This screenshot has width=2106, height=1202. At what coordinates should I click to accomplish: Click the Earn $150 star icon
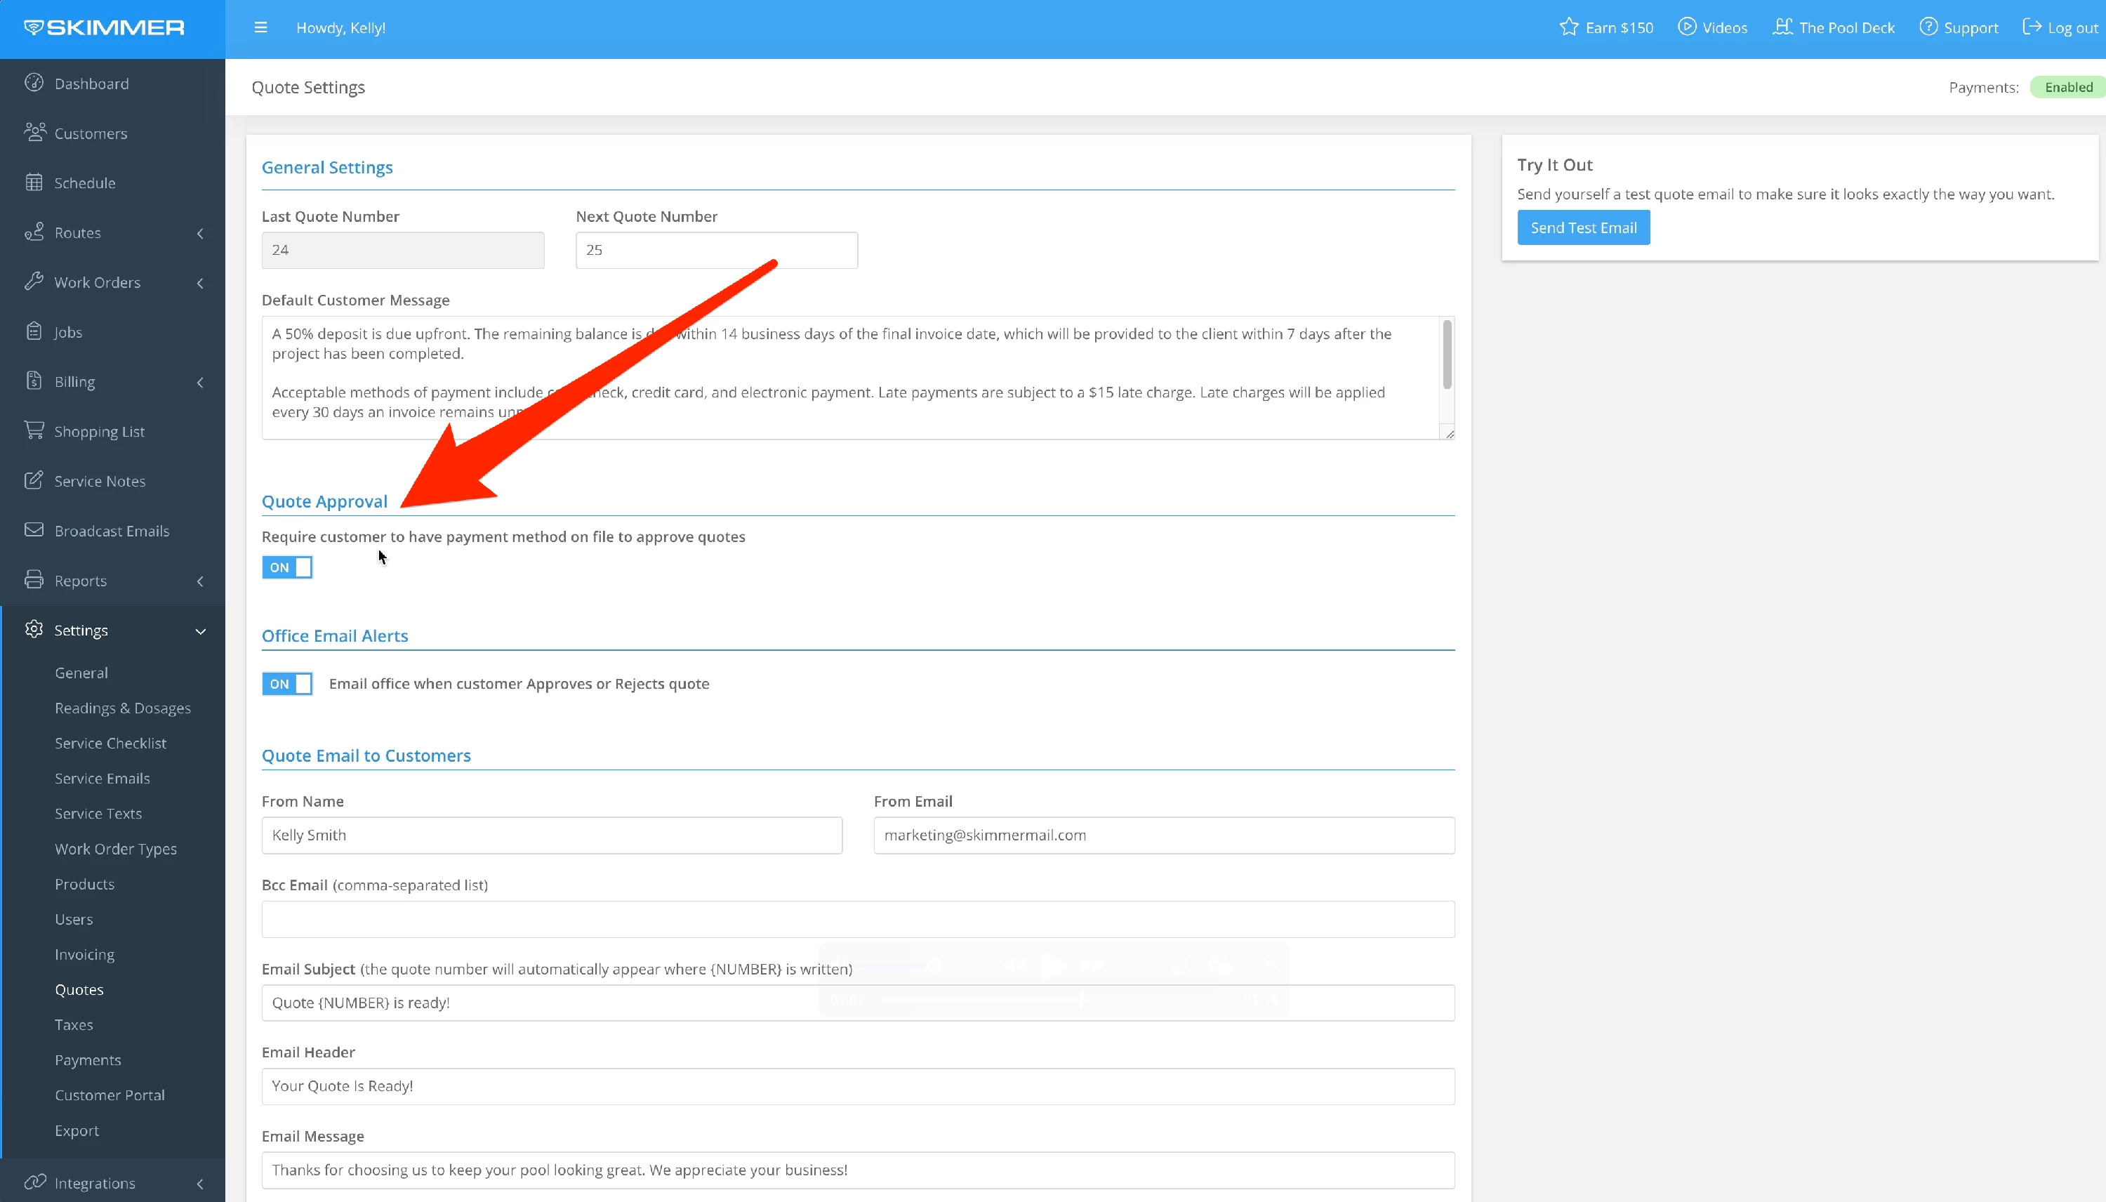1568,27
